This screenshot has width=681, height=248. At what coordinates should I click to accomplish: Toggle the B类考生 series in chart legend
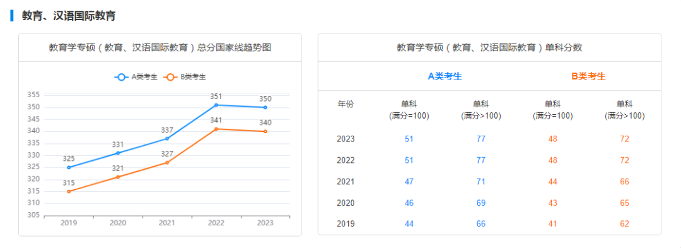pyautogui.click(x=184, y=77)
